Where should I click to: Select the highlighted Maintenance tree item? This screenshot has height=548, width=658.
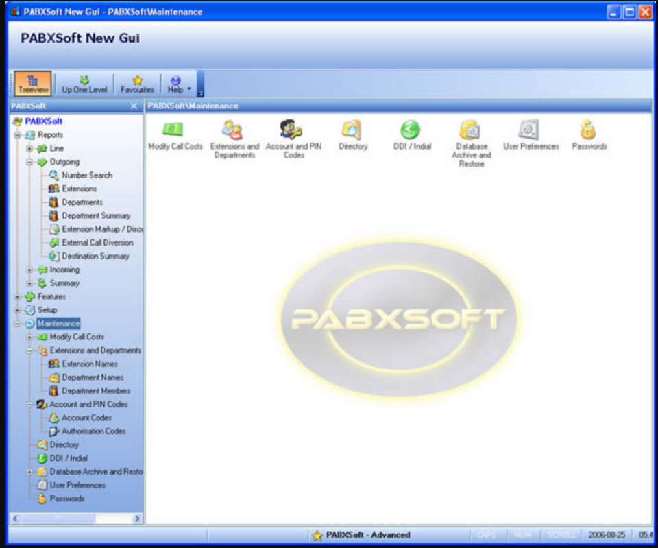click(x=58, y=323)
